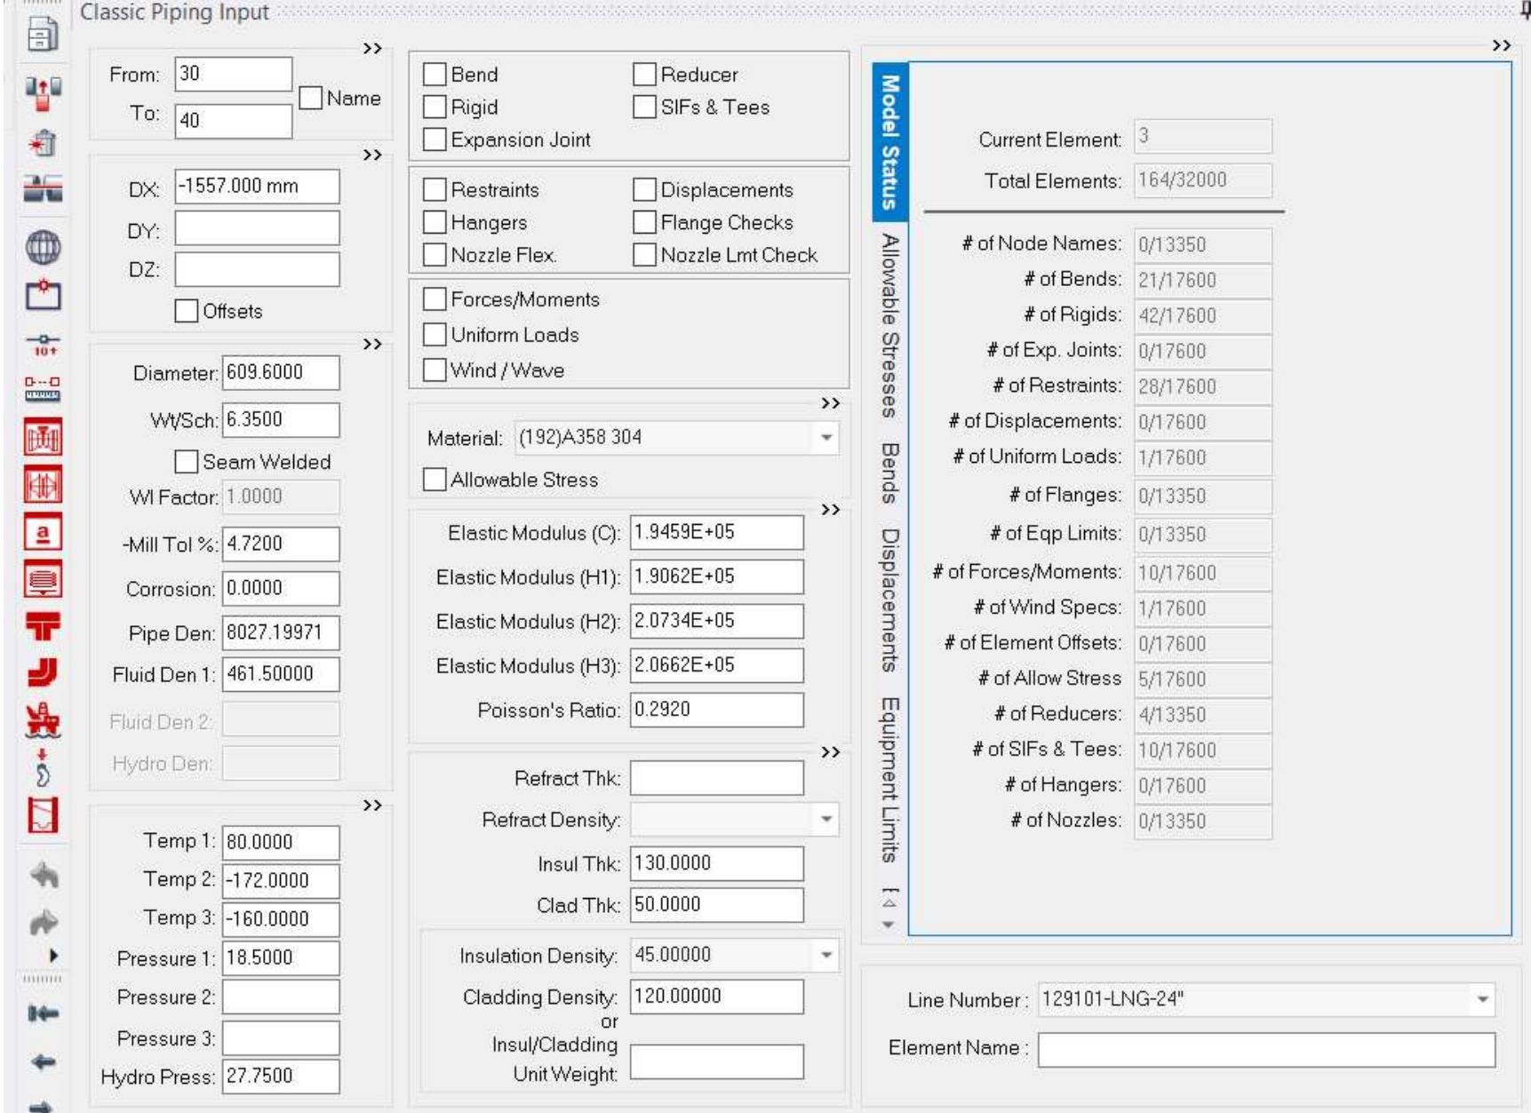Image resolution: width=1531 pixels, height=1113 pixels.
Task: Click the red title page icon marked 'a'
Action: coord(43,533)
